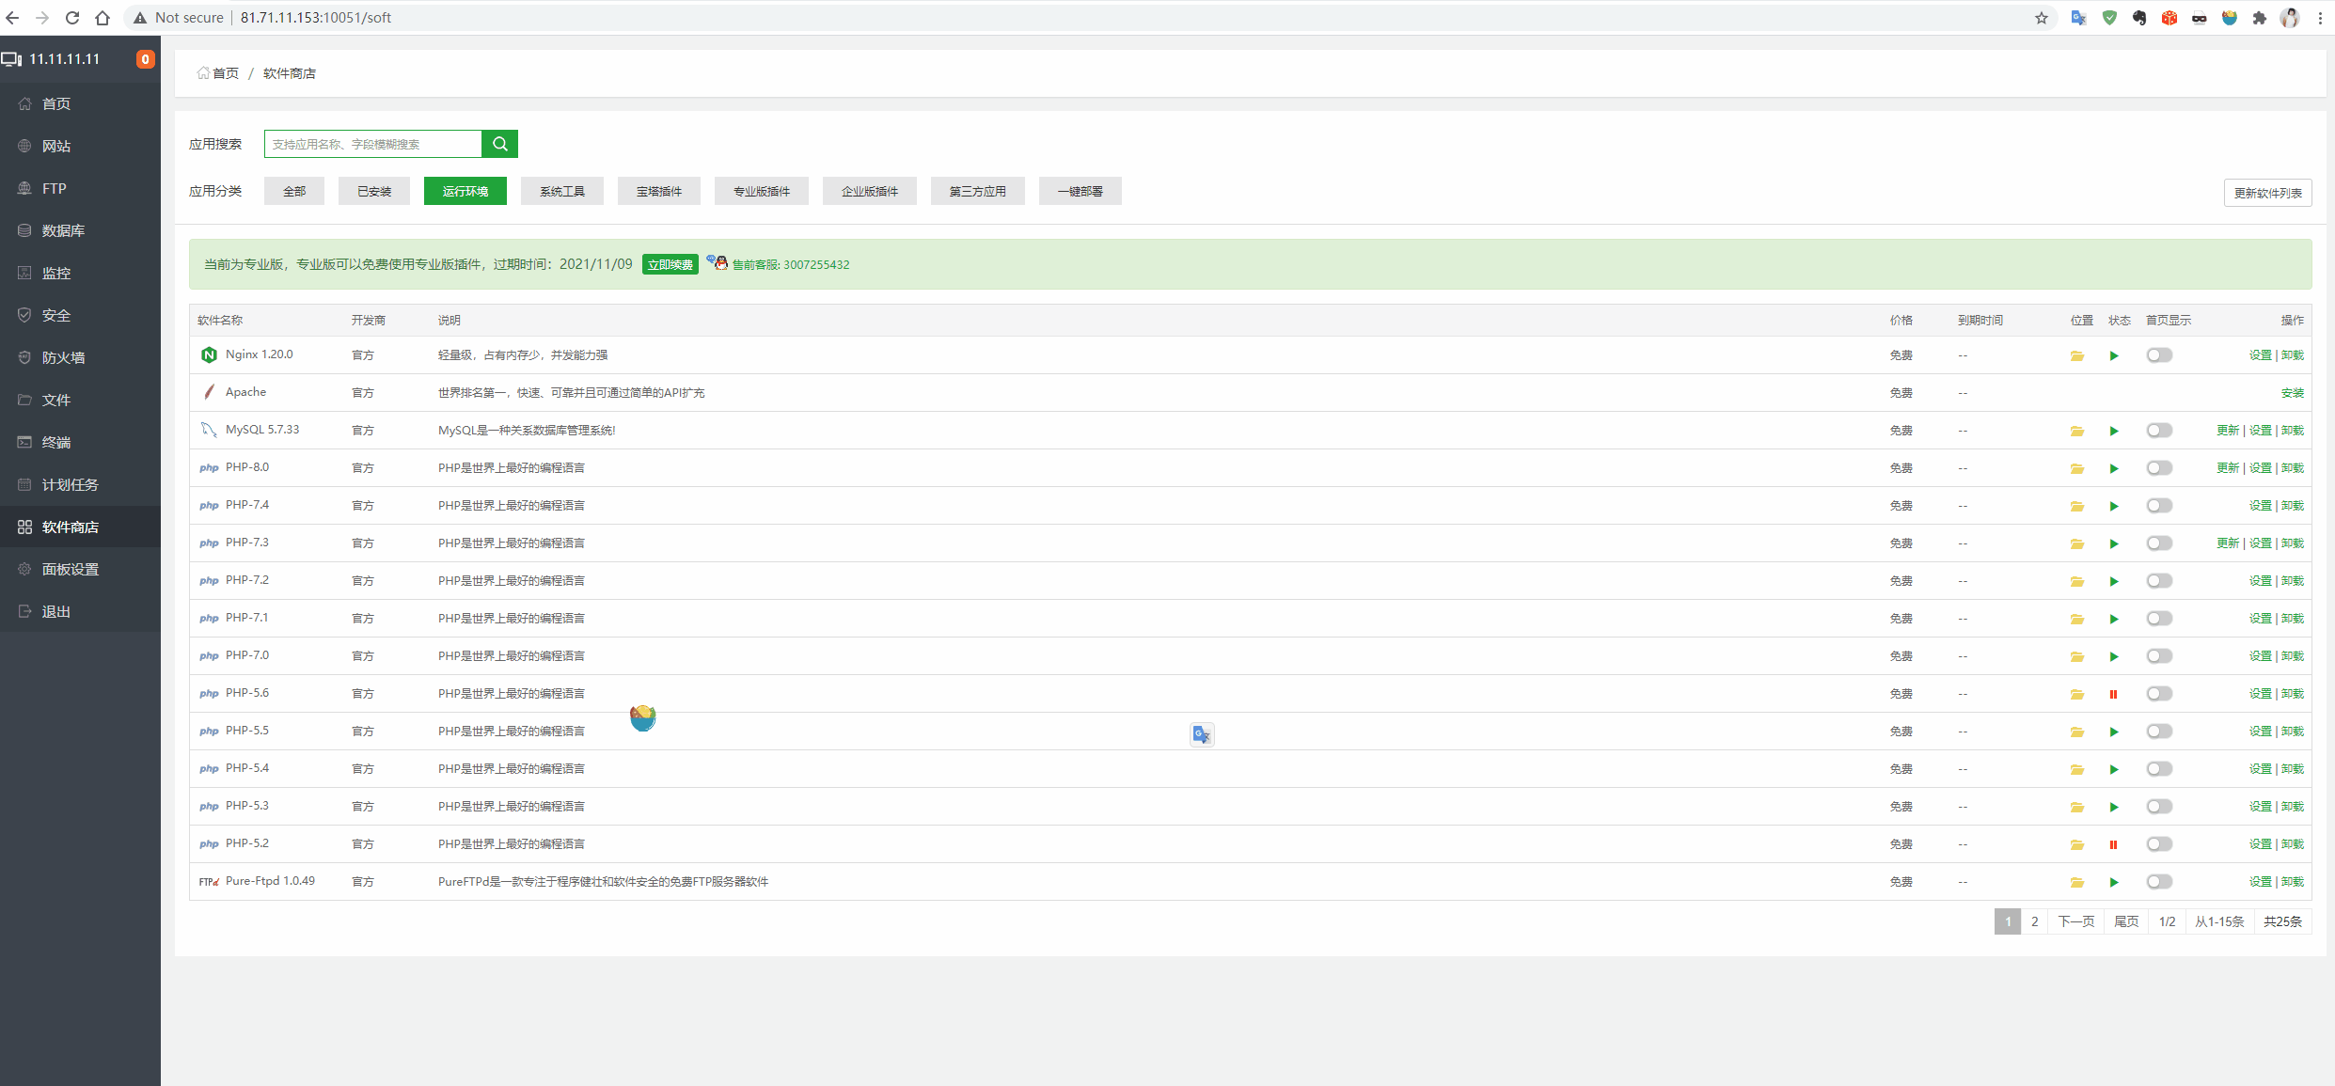Click the browser reload icon
2335x1086 pixels.
[x=72, y=18]
